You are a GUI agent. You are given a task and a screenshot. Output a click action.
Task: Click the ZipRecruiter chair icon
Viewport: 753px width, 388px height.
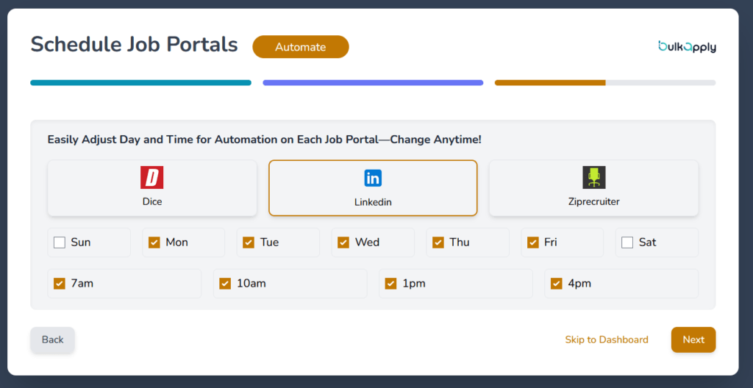(x=593, y=178)
